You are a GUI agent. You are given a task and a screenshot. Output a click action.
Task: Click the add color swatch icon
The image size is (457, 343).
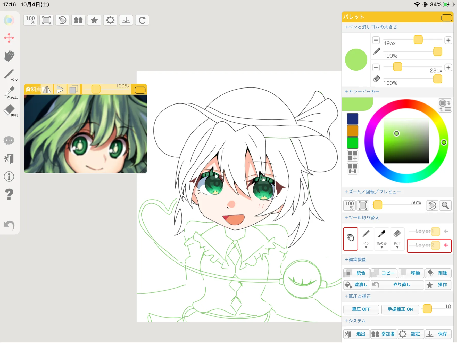(352, 156)
